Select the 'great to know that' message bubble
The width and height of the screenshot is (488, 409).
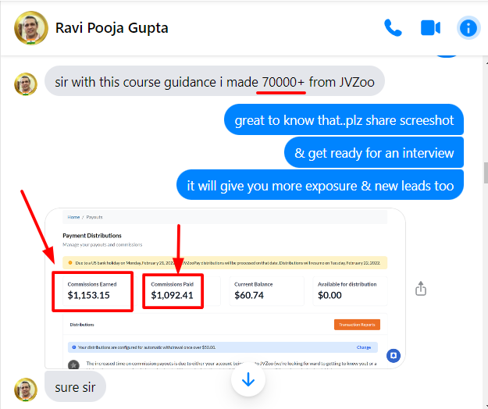pyautogui.click(x=344, y=119)
